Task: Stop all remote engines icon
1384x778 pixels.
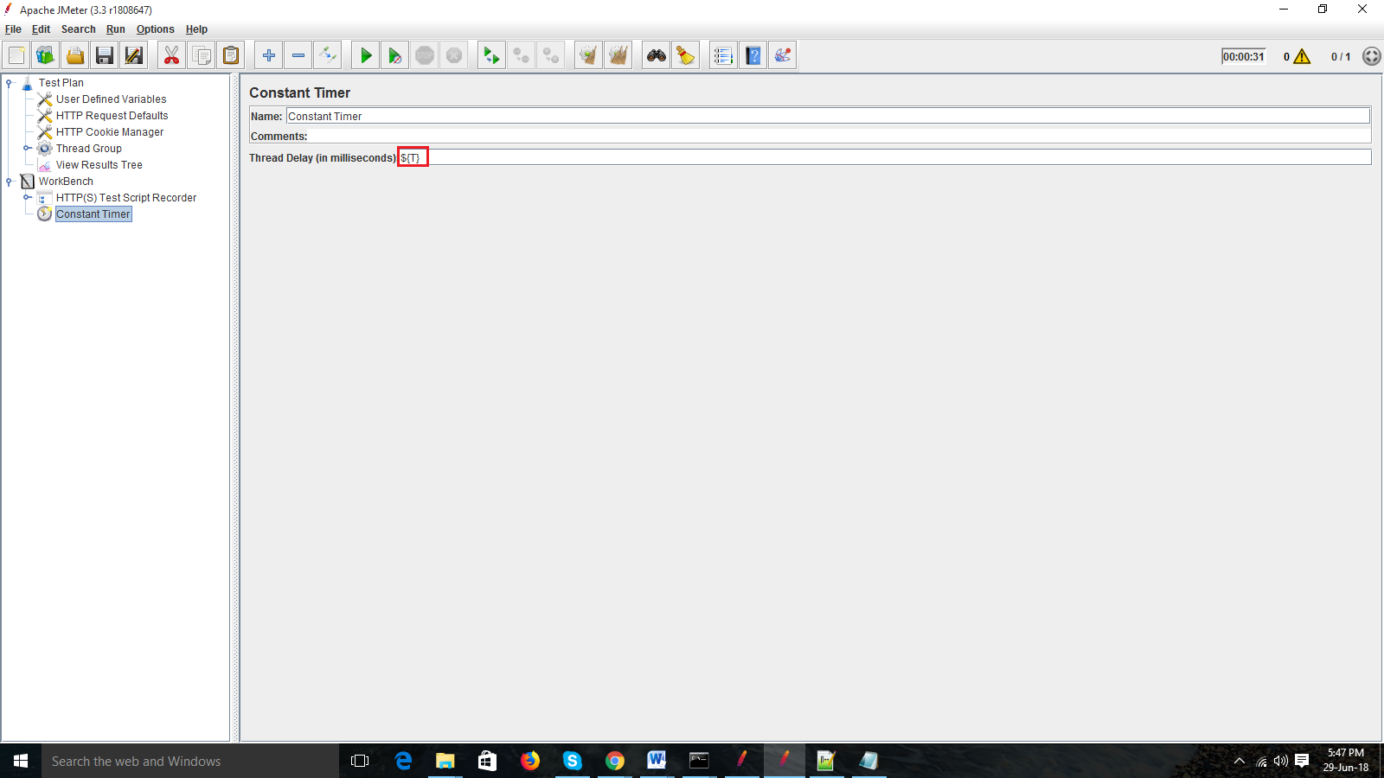Action: click(521, 56)
